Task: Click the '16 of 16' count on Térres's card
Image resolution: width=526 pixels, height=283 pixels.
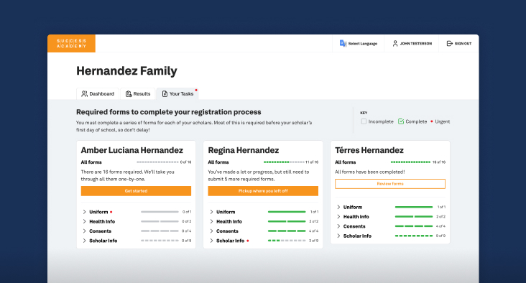Action: click(439, 162)
